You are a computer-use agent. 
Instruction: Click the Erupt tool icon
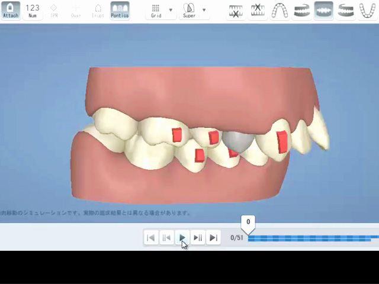click(98, 10)
